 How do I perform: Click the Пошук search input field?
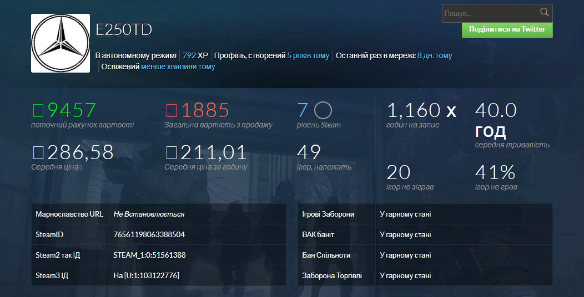[497, 13]
